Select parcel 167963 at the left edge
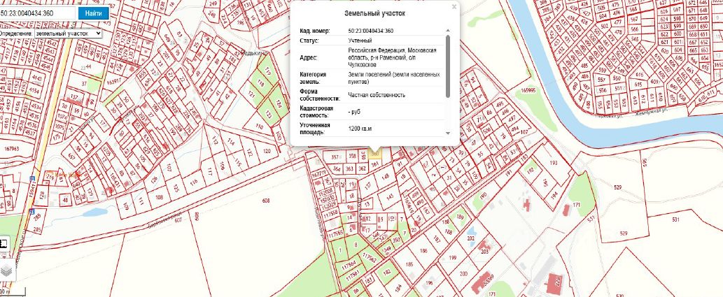 pos(10,149)
